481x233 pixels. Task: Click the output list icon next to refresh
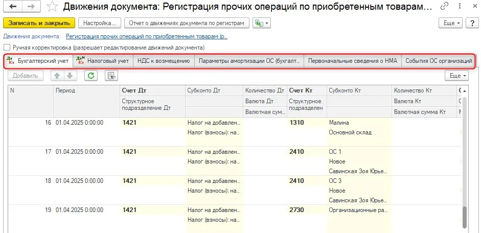click(x=111, y=76)
